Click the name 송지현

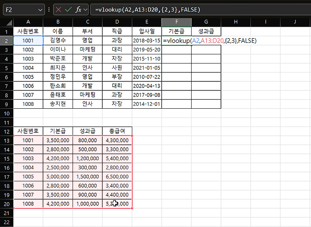58,104
